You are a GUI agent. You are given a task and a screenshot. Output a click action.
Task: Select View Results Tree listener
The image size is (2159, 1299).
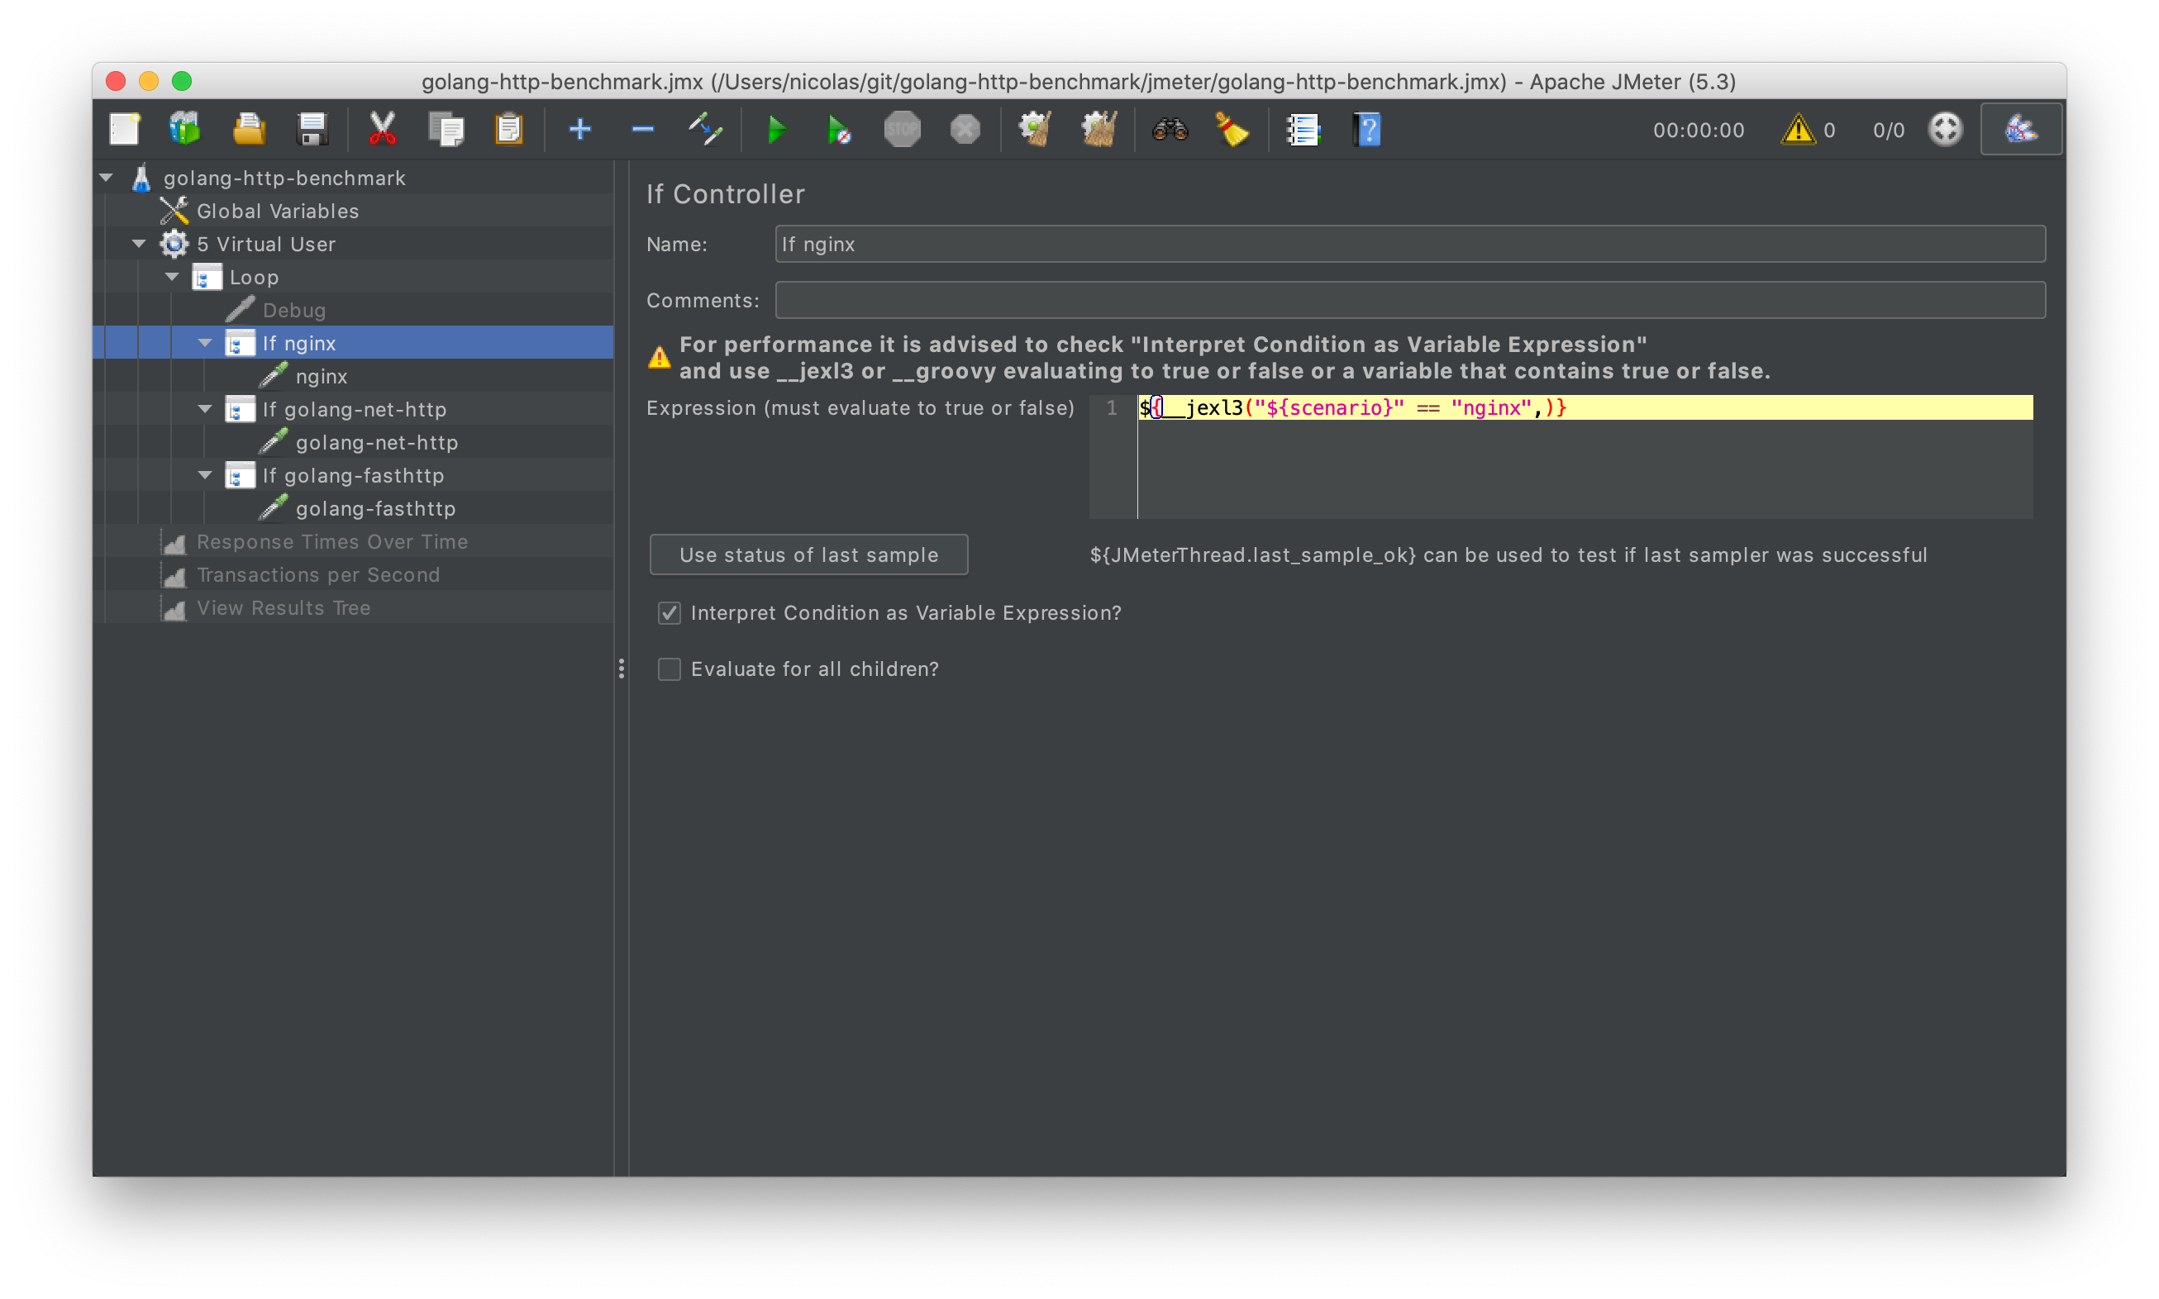coord(283,607)
